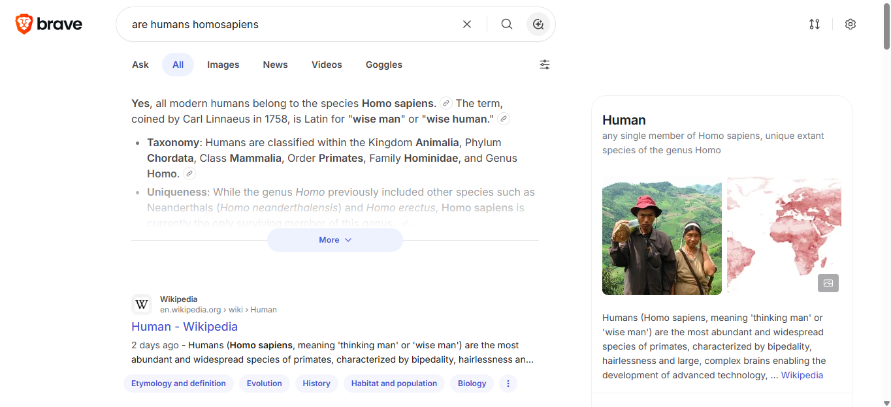Click inside the search query input field
Screen dimensions: 891x407
tap(287, 24)
